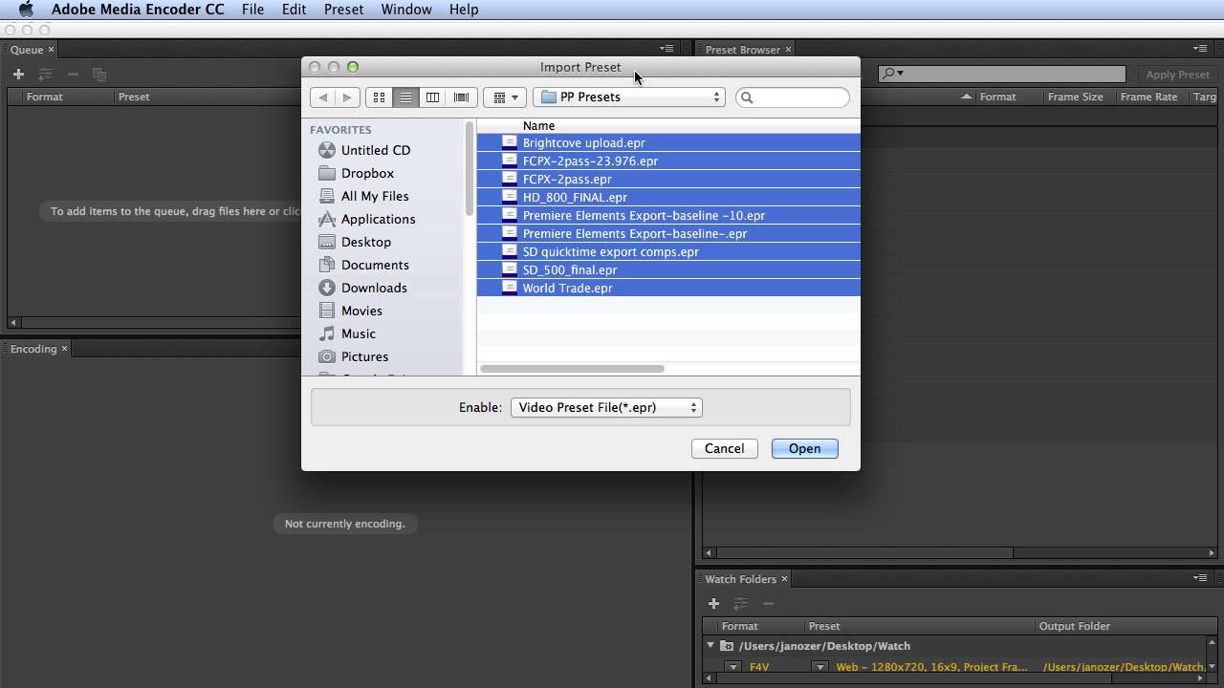
Task: Open Applications in sidebar
Action: point(378,219)
